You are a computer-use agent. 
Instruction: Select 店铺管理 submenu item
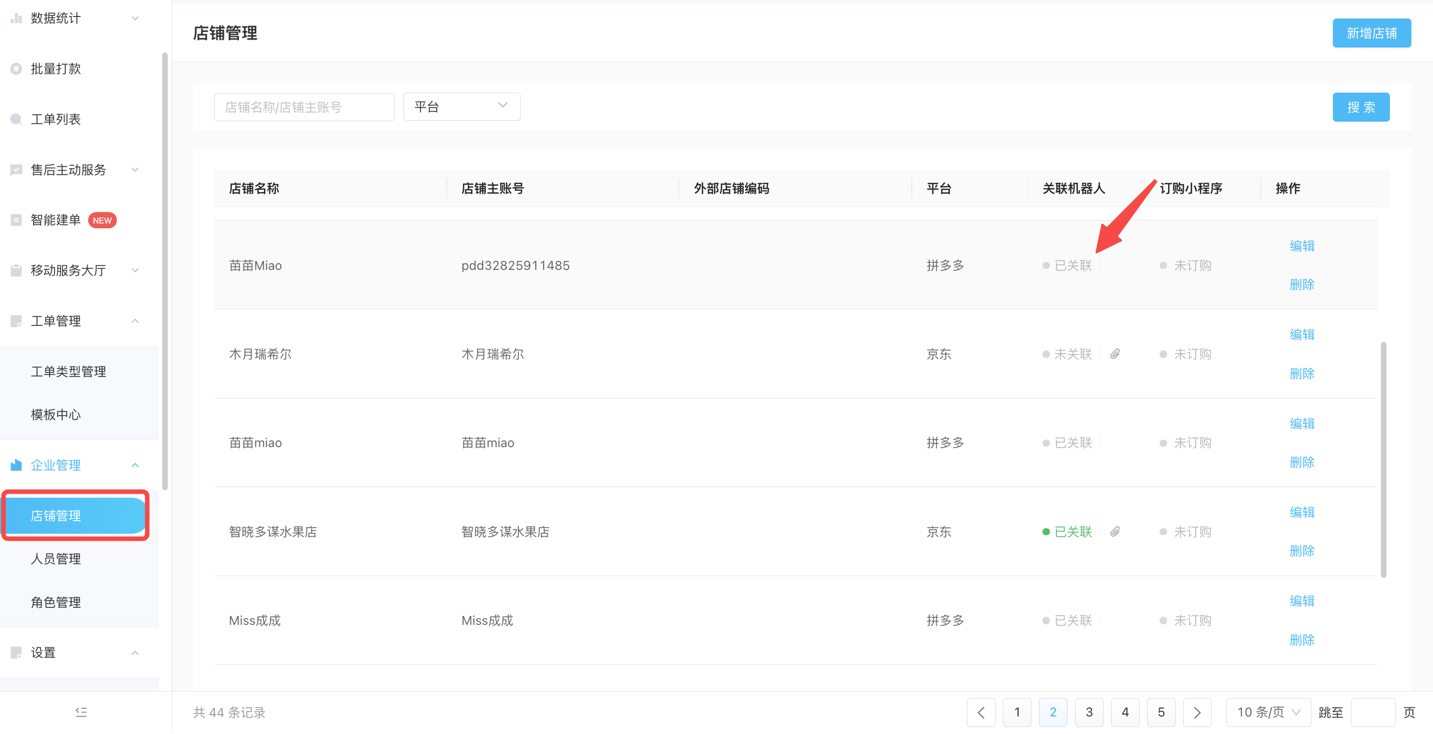[x=76, y=516]
